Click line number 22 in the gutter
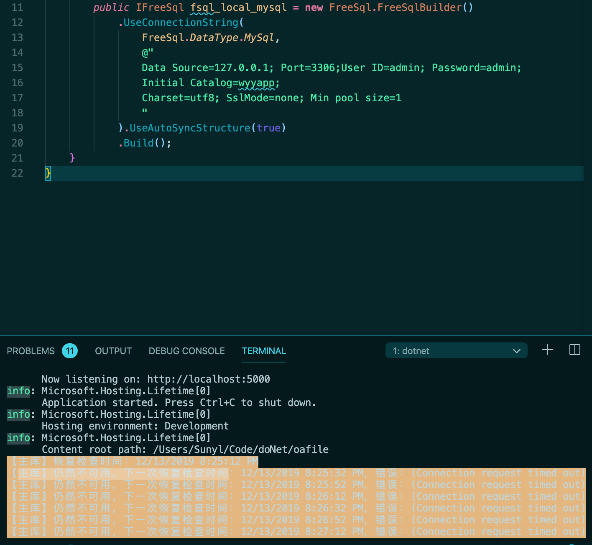The width and height of the screenshot is (592, 545). tap(17, 173)
